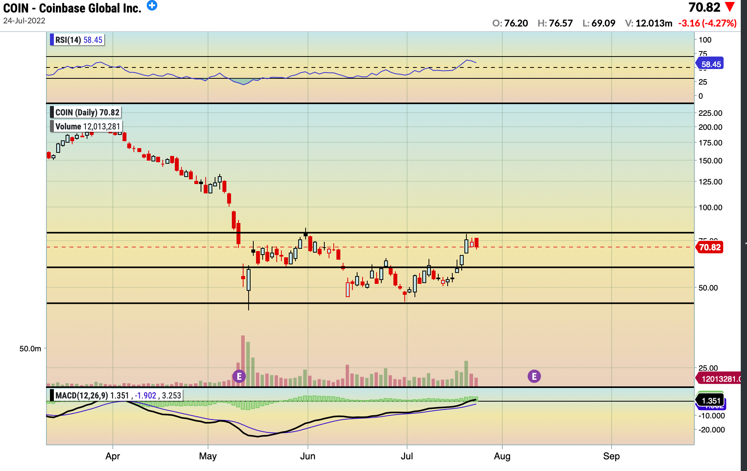Click the Jun label on time axis
747x471 pixels.
point(308,456)
